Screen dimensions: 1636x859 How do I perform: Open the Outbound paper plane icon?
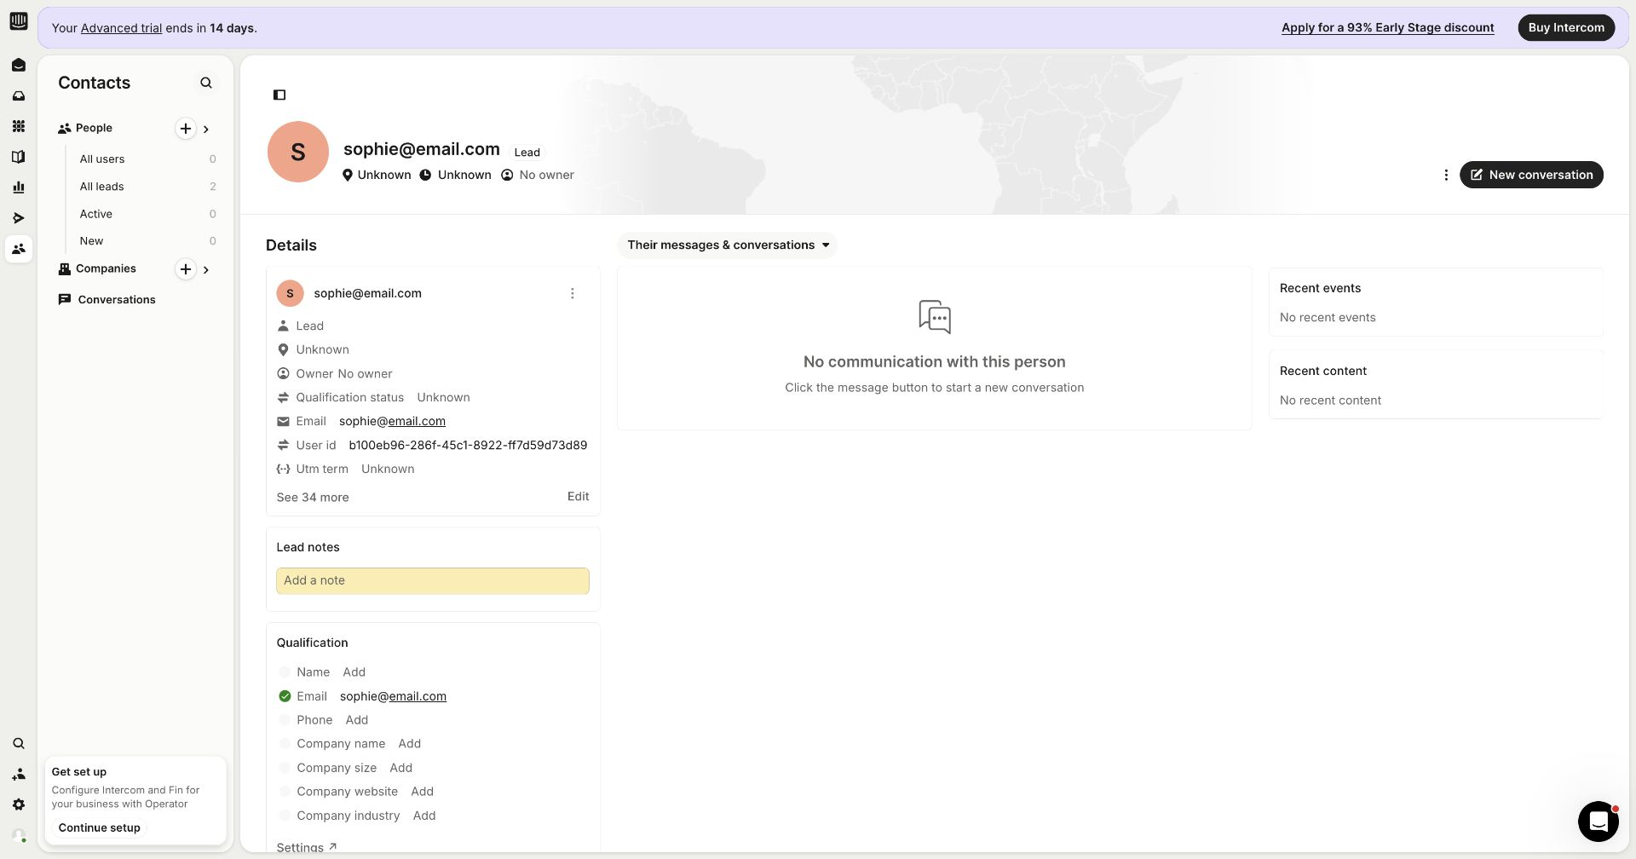tap(19, 218)
